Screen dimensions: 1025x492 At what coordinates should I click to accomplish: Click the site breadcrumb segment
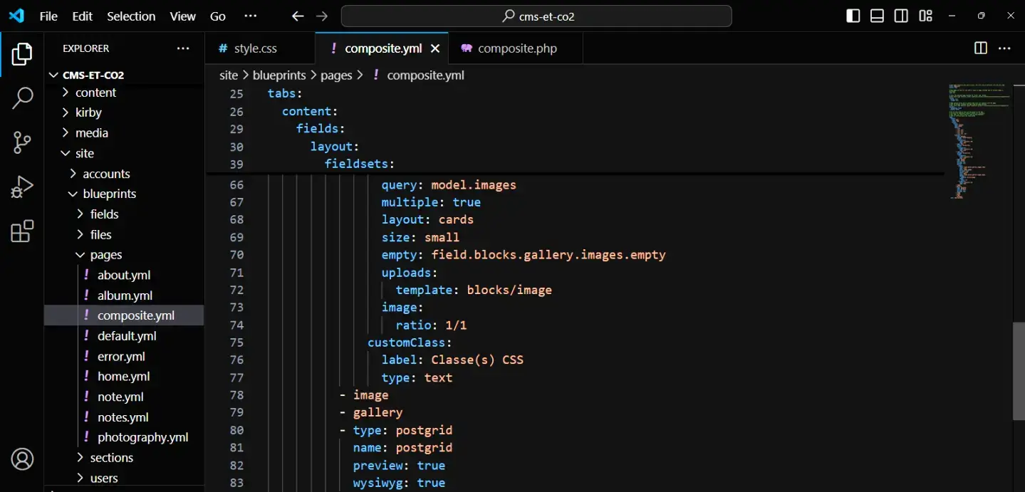pyautogui.click(x=229, y=75)
